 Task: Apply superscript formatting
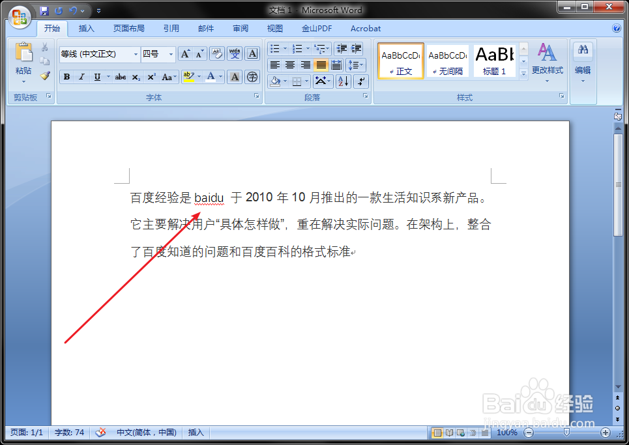[151, 77]
